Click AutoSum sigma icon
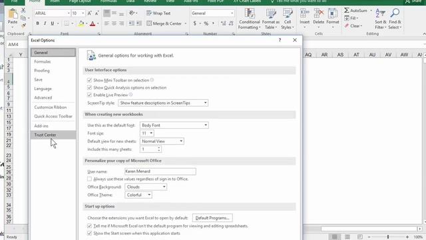The height and width of the screenshot is (240, 426). [347, 11]
